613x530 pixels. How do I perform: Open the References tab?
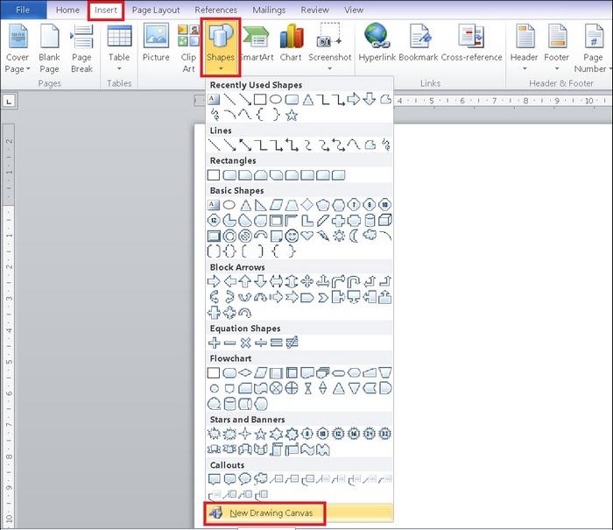(x=215, y=10)
